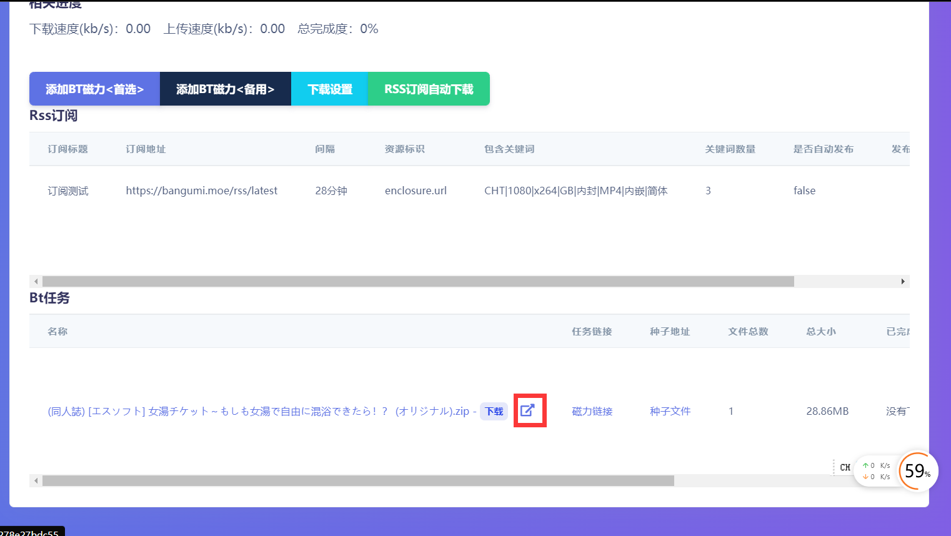The image size is (951, 536).
Task: Click the CH input language indicator
Action: click(x=845, y=467)
